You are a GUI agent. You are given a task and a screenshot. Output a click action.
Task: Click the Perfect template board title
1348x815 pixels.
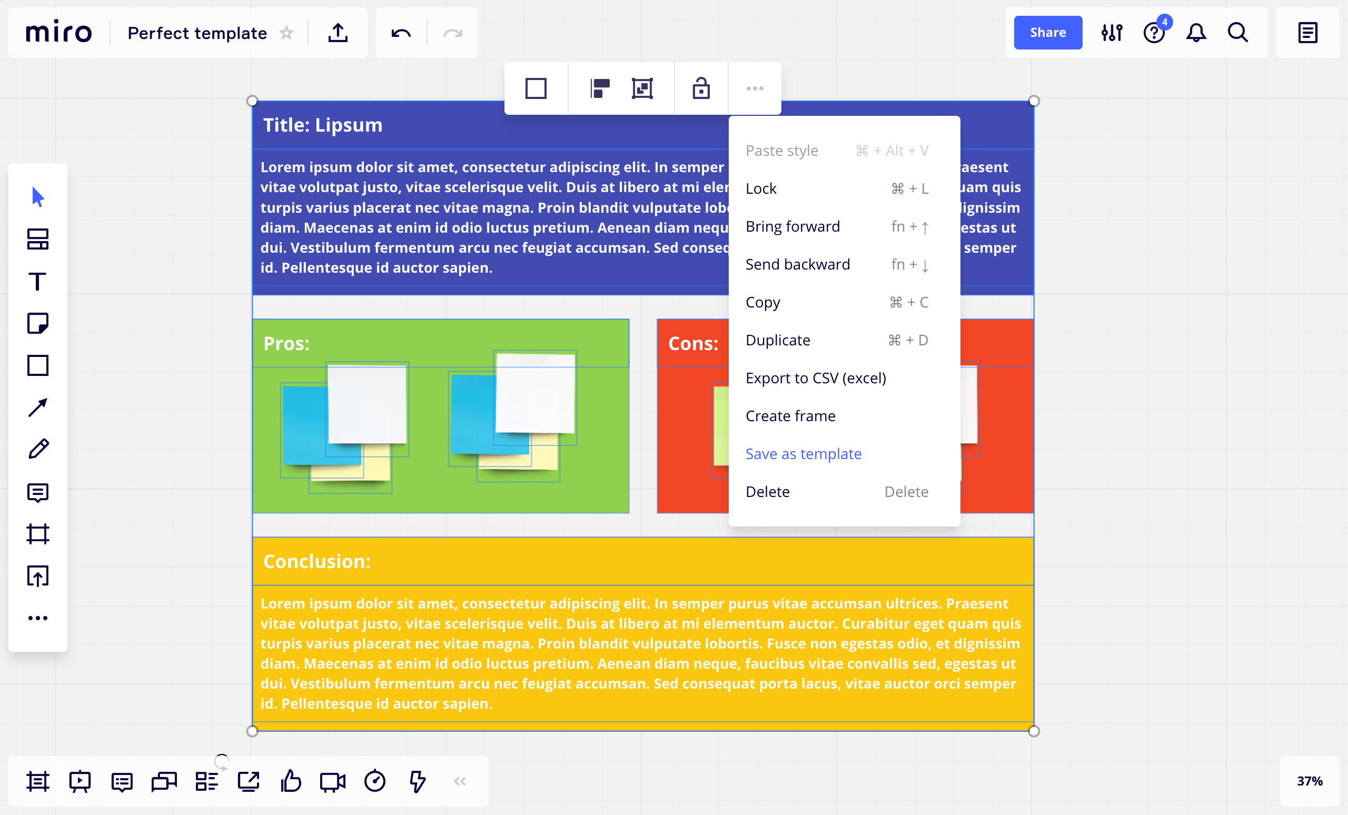[x=197, y=33]
